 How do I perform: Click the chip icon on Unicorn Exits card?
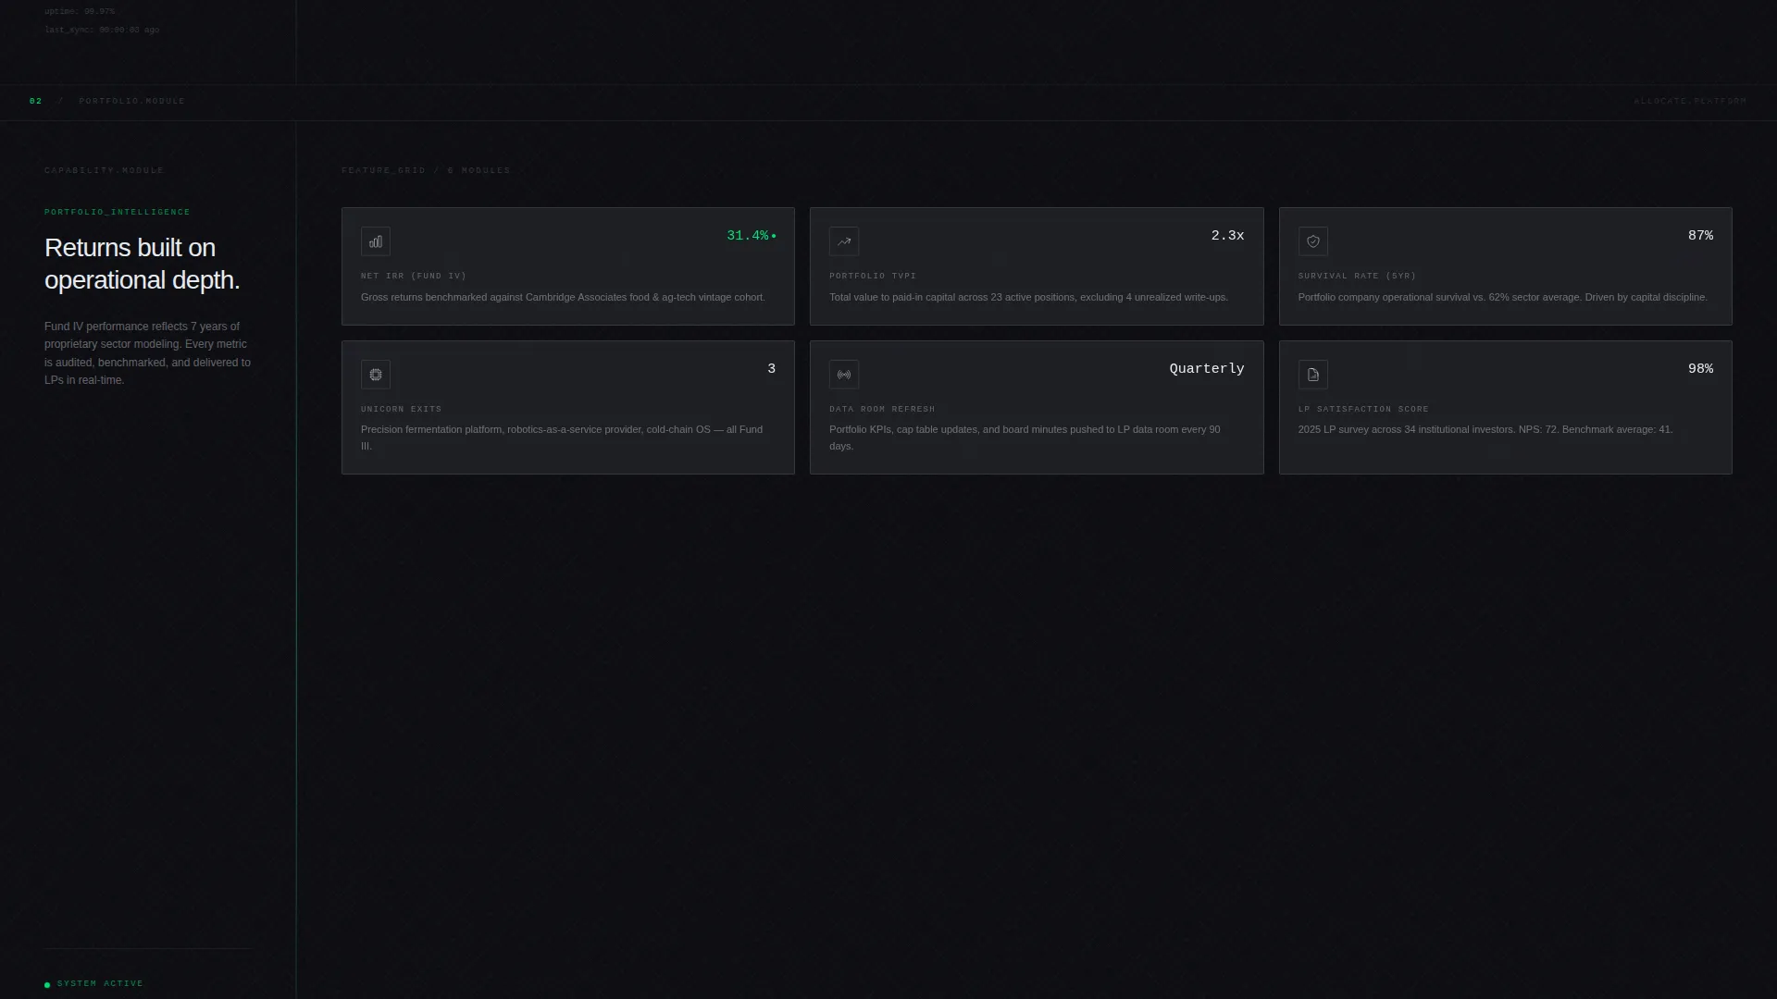click(376, 375)
